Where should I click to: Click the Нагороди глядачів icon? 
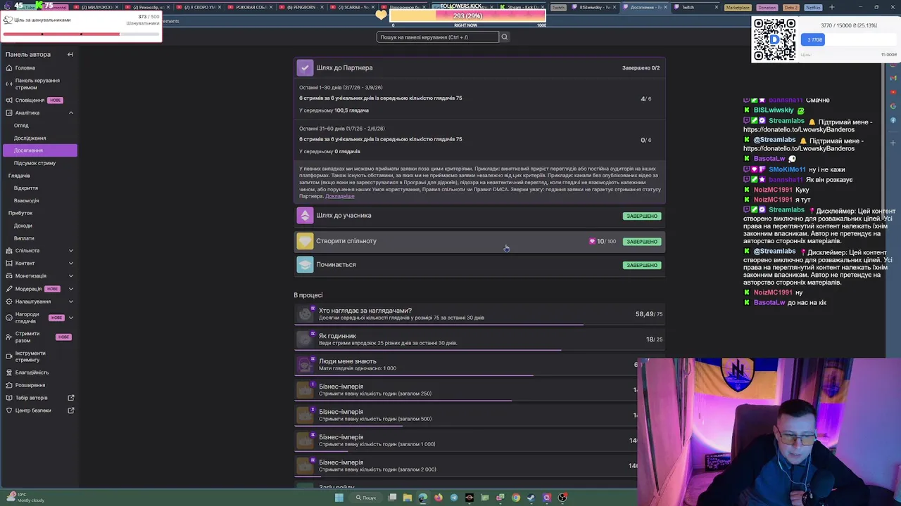click(9, 318)
